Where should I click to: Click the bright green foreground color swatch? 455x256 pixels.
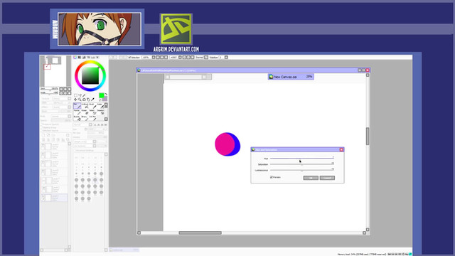pos(102,95)
